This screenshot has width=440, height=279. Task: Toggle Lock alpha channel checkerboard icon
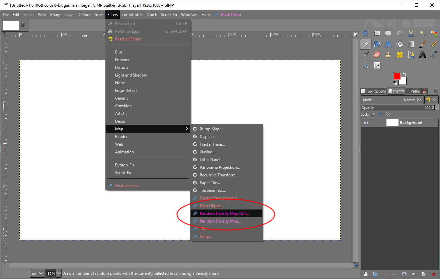(388, 114)
